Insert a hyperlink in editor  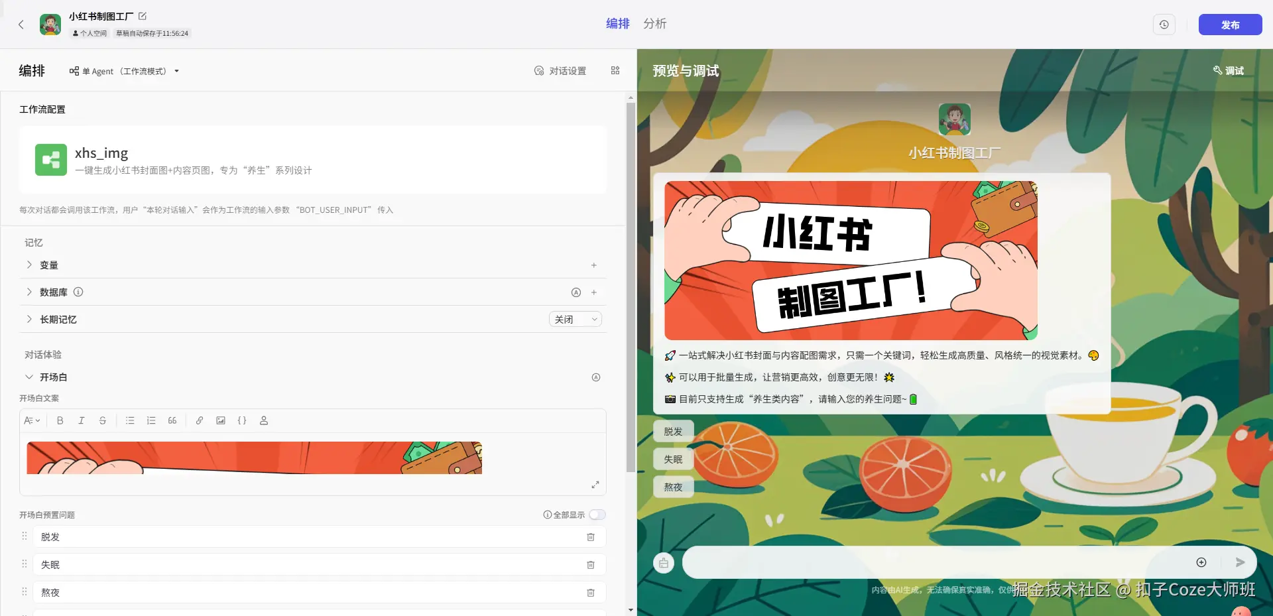(200, 420)
